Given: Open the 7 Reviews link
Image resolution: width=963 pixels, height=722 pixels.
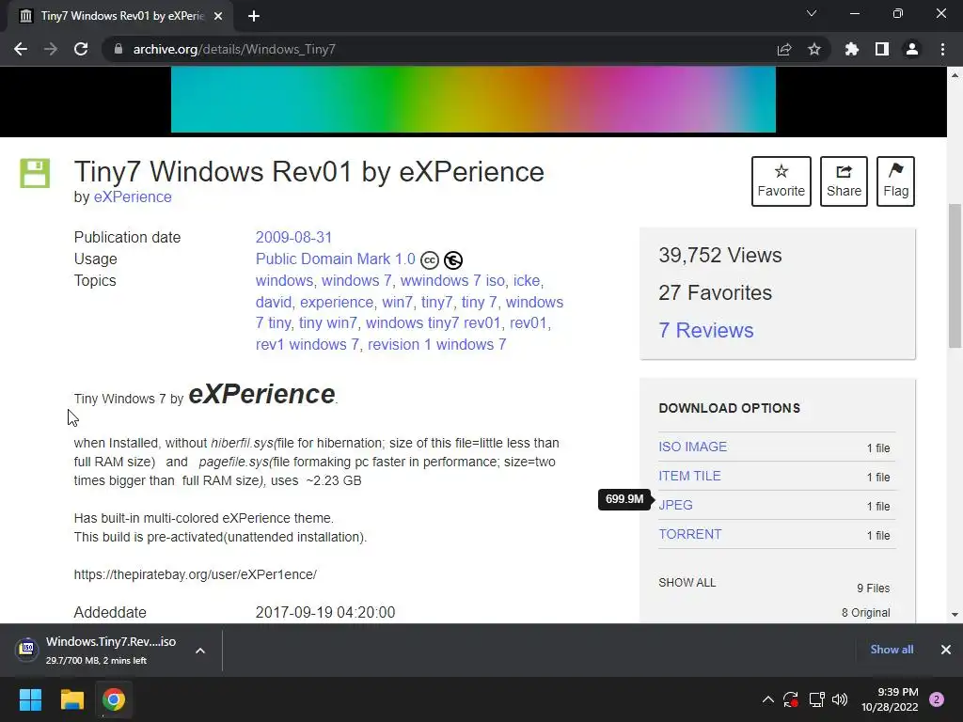Looking at the screenshot, I should [705, 330].
